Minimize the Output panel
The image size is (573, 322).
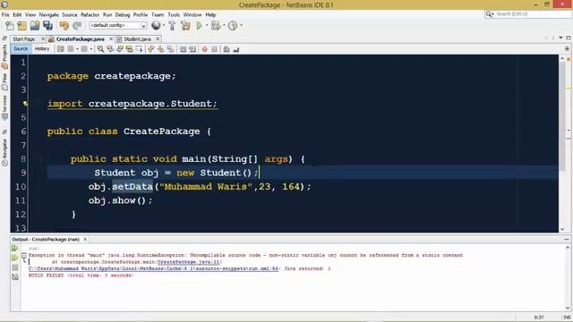point(567,240)
